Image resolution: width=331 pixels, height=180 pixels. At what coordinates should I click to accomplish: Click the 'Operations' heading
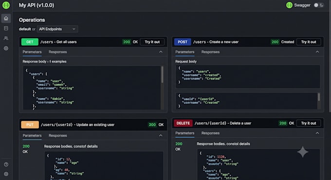click(32, 20)
